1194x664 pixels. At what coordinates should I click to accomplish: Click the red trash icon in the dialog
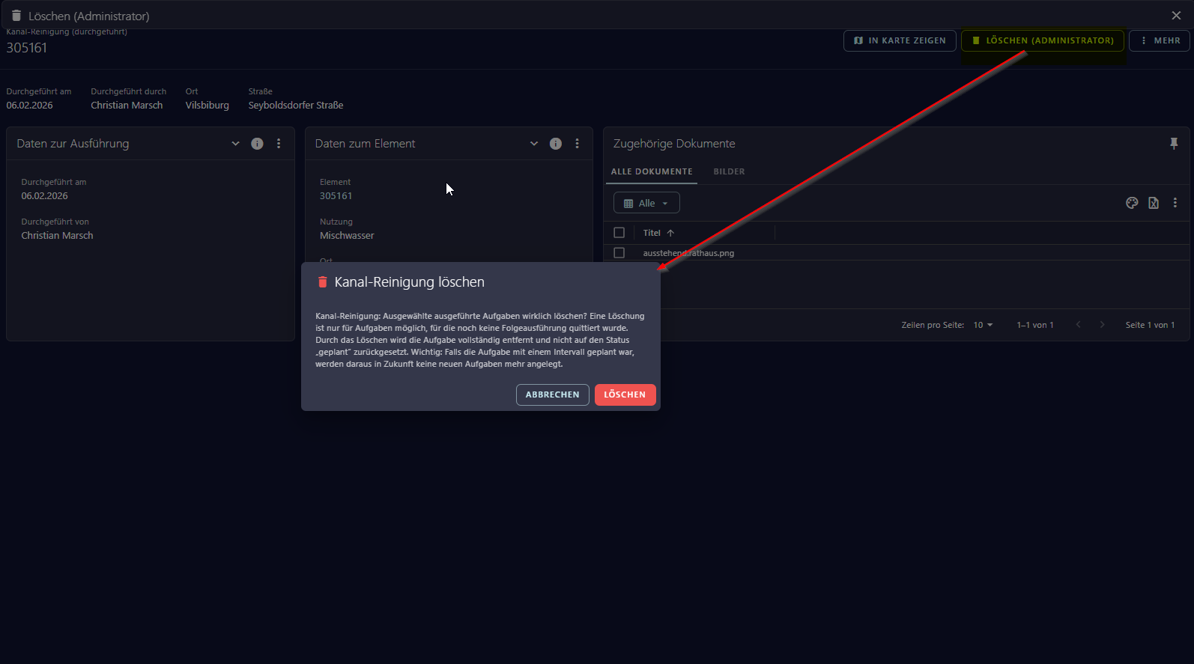point(323,282)
